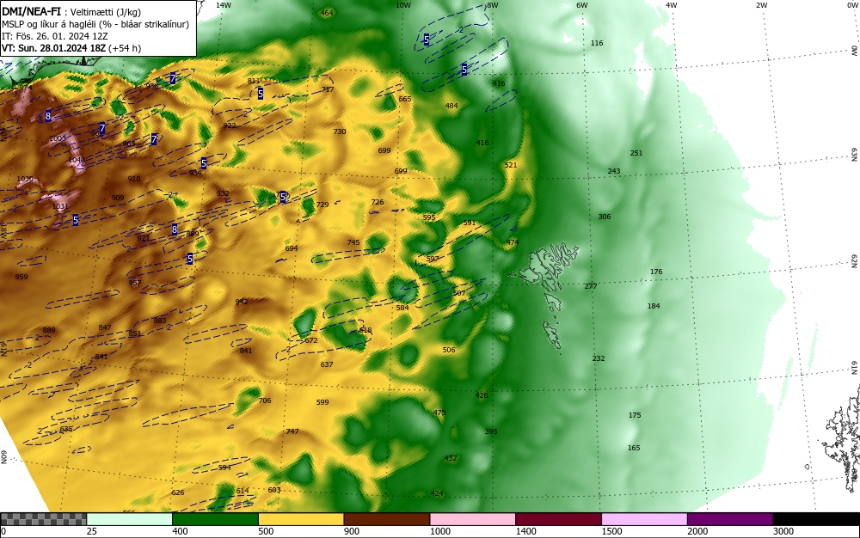Image resolution: width=860 pixels, height=538 pixels.
Task: Click the CAPE value "484" on the map
Action: pos(451,106)
